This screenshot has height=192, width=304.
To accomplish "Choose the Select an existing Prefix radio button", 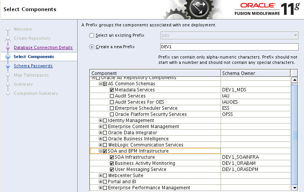I will pos(91,35).
